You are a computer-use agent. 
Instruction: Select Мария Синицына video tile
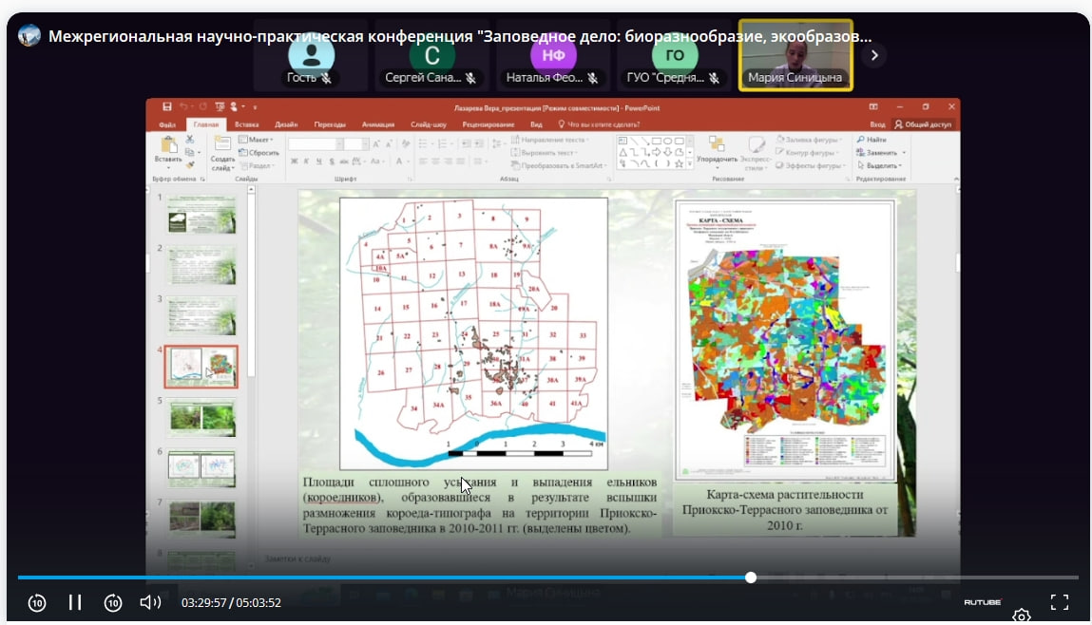tap(795, 56)
